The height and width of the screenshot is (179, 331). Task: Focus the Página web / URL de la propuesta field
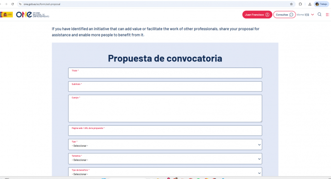pos(165,130)
